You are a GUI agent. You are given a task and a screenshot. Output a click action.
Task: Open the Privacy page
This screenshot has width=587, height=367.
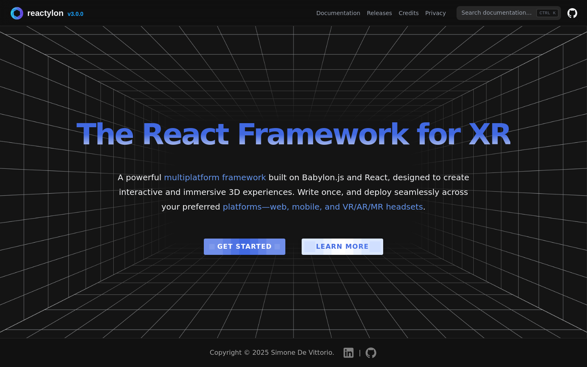[435, 13]
